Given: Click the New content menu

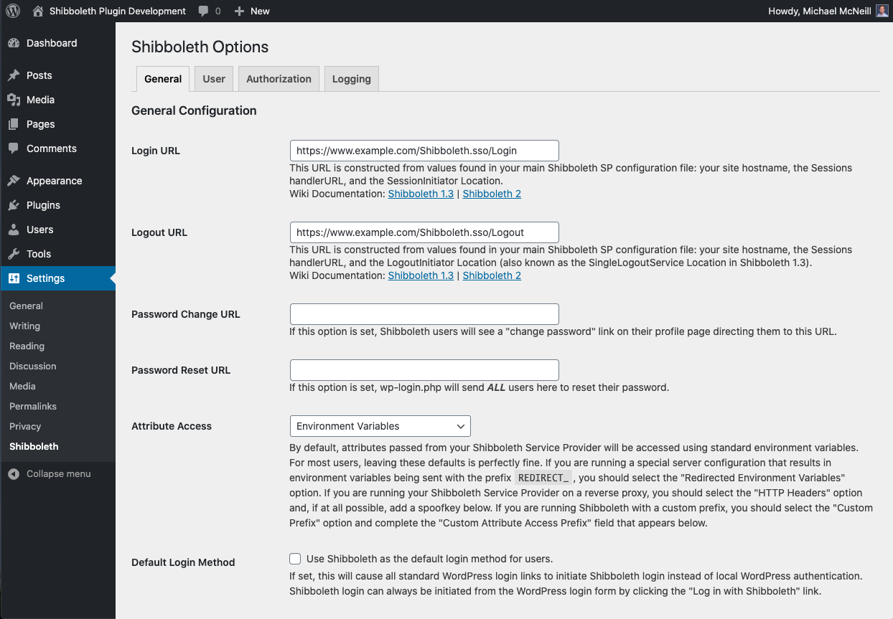Looking at the screenshot, I should [252, 11].
